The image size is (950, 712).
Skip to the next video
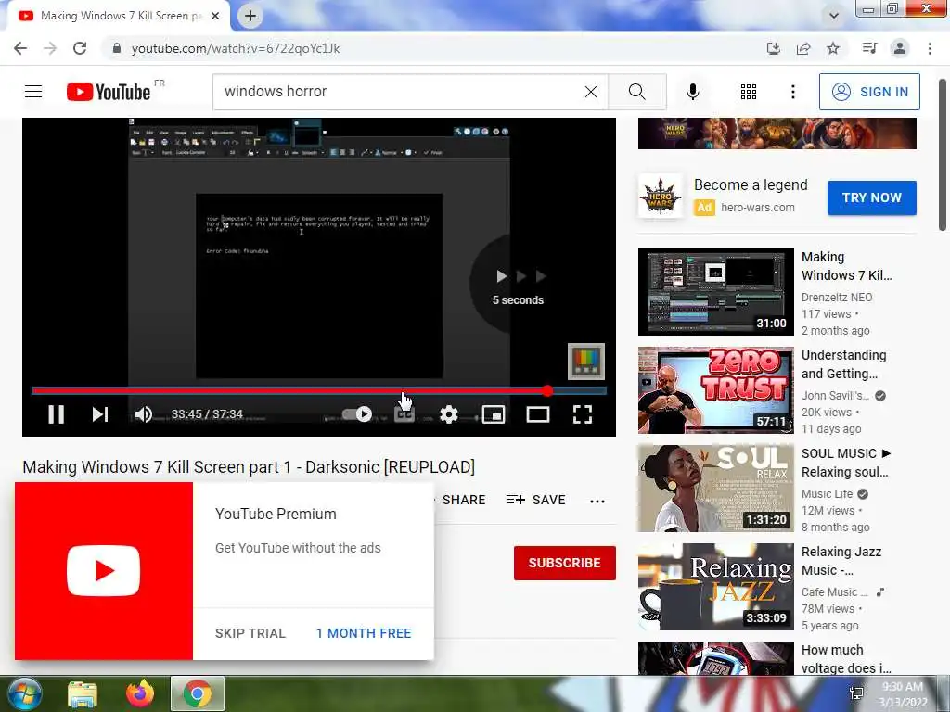pyautogui.click(x=100, y=414)
